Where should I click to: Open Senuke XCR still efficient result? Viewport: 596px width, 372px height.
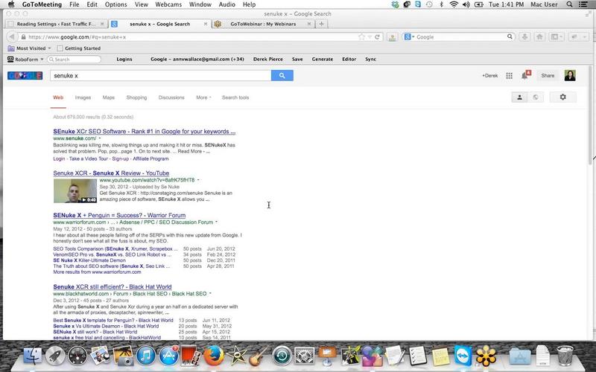pyautogui.click(x=112, y=286)
